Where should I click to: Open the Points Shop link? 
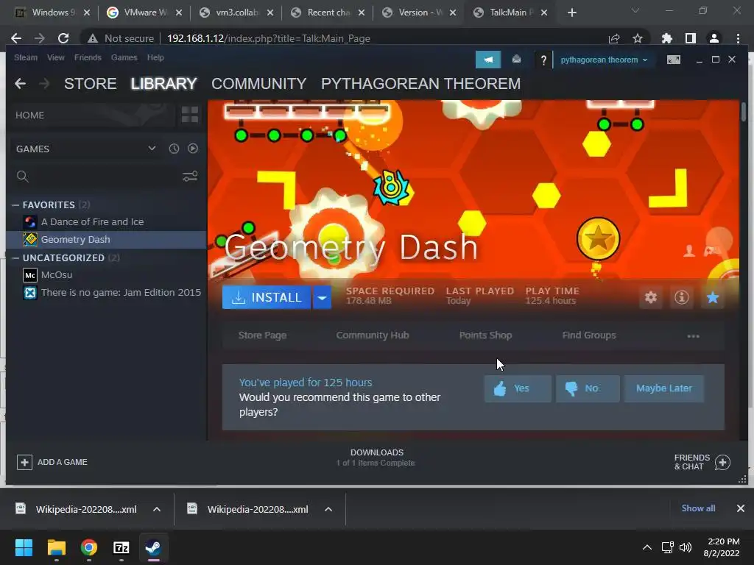click(485, 335)
